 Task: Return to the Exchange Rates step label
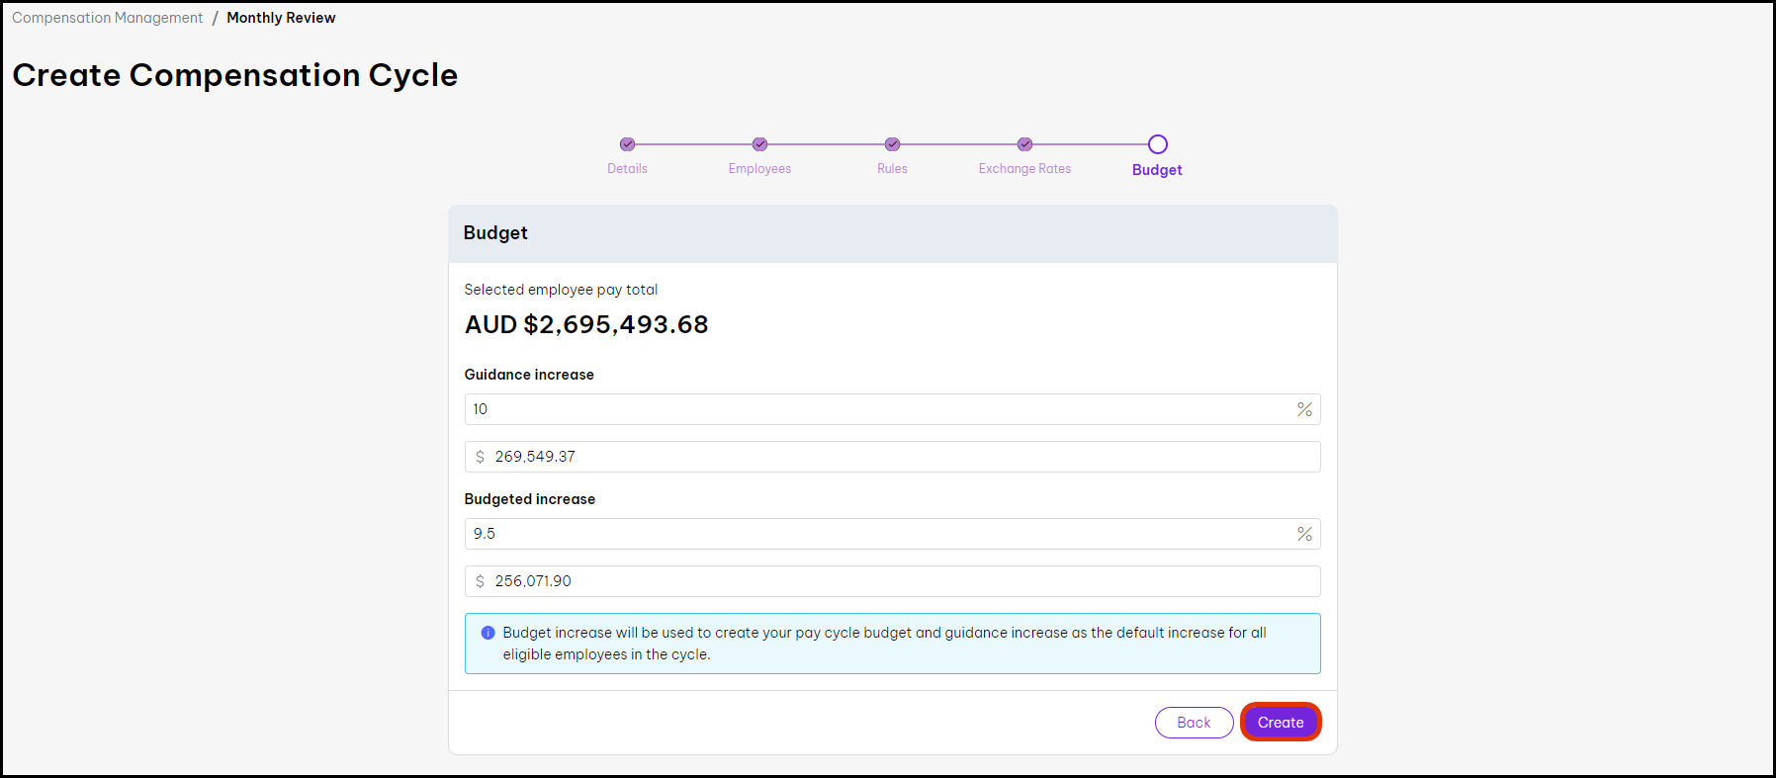tap(1024, 169)
